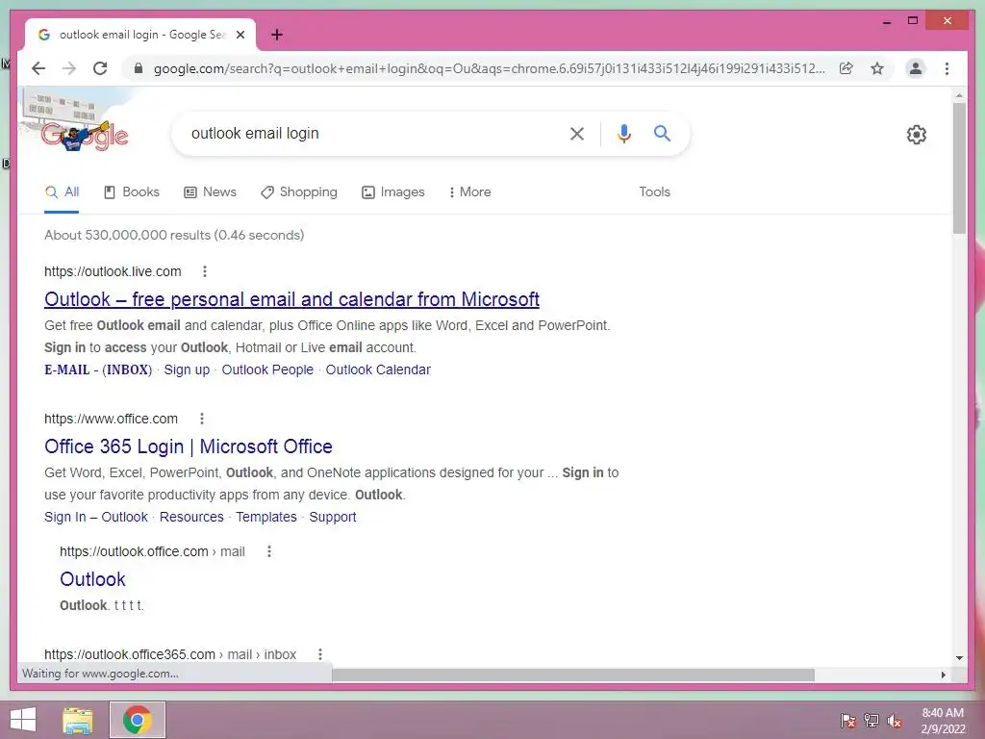Open the 'E-MAIL - (INBOX)' sitelink

(x=98, y=369)
